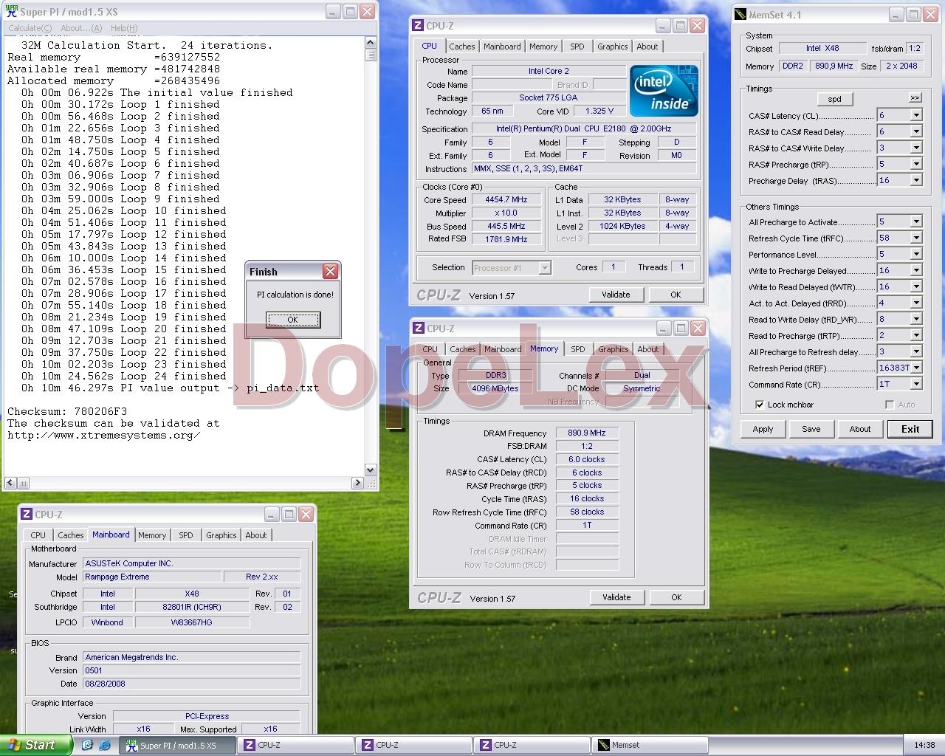Switch to CPU tab in Memory CPU-Z window
945x756 pixels.
click(x=430, y=349)
